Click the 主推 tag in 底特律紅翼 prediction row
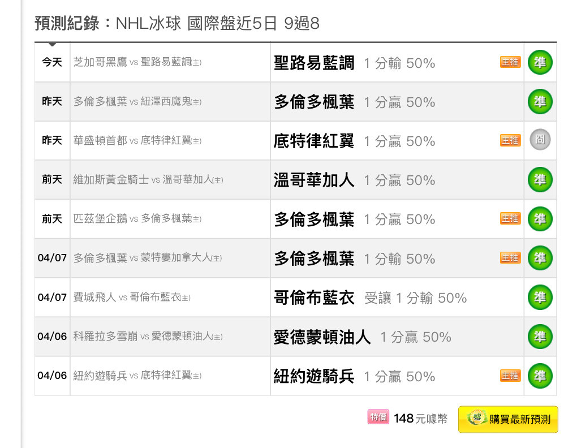Screen dimensions: 564x448 click(510, 140)
